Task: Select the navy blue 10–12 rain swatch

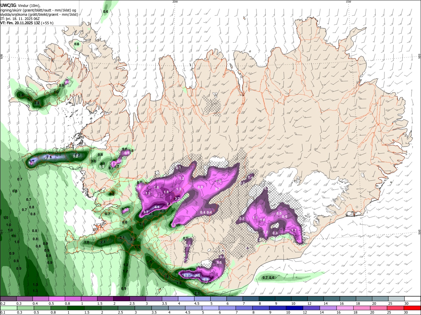Action: [294, 308]
